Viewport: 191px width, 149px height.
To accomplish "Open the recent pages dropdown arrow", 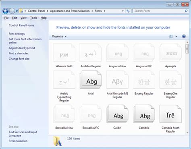I will tap(17, 11).
